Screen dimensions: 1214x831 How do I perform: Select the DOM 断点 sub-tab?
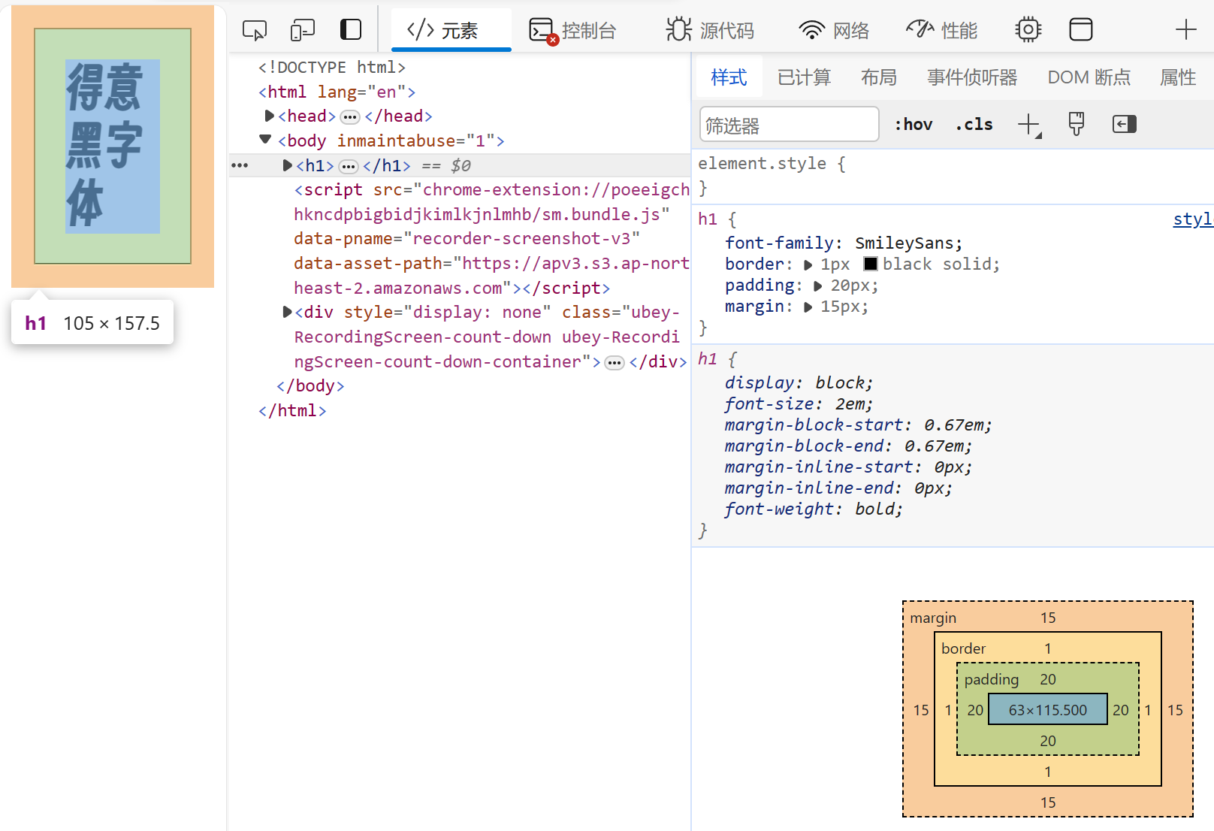click(x=1089, y=77)
